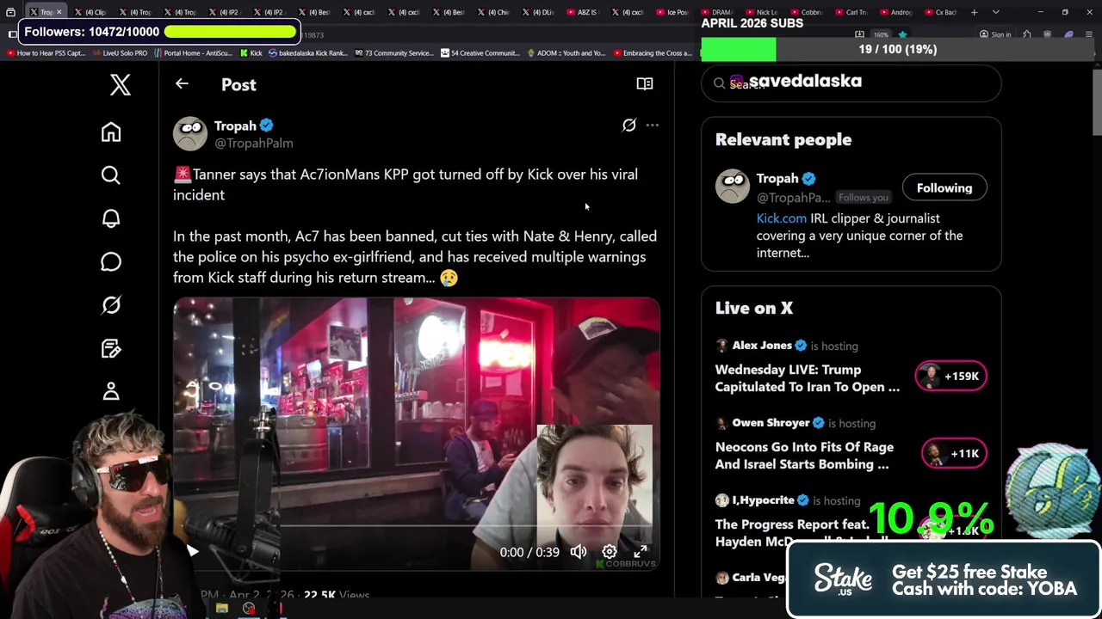Click the X logo at top of sidebar
1102x619 pixels.
point(121,84)
